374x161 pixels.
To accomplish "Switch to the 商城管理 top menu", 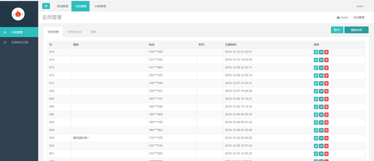I will coord(63,6).
